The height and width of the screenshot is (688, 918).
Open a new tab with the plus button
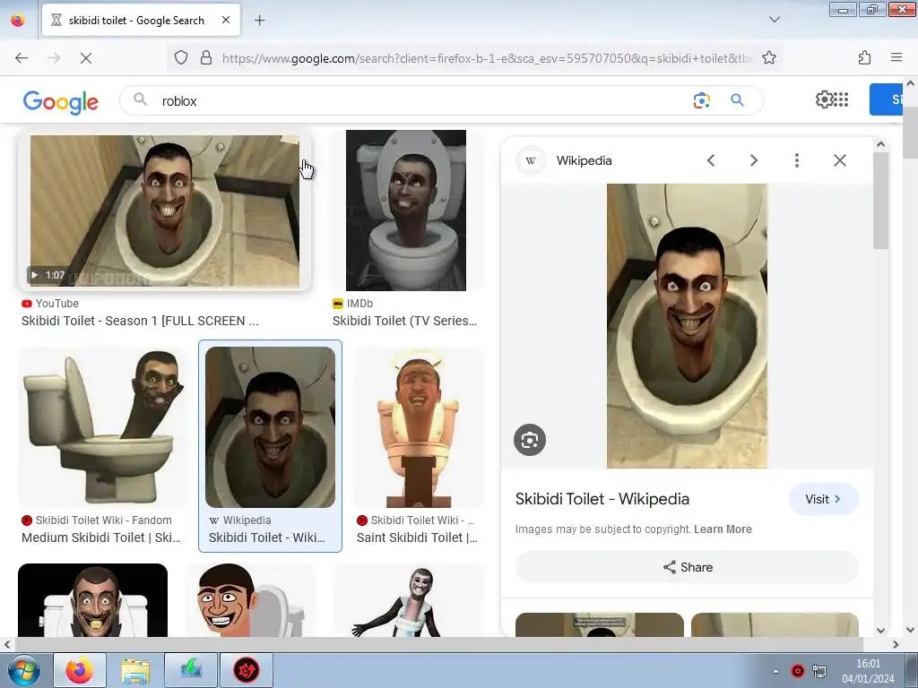(260, 21)
